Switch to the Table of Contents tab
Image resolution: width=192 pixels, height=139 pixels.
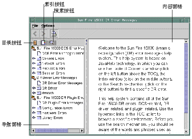35,43
